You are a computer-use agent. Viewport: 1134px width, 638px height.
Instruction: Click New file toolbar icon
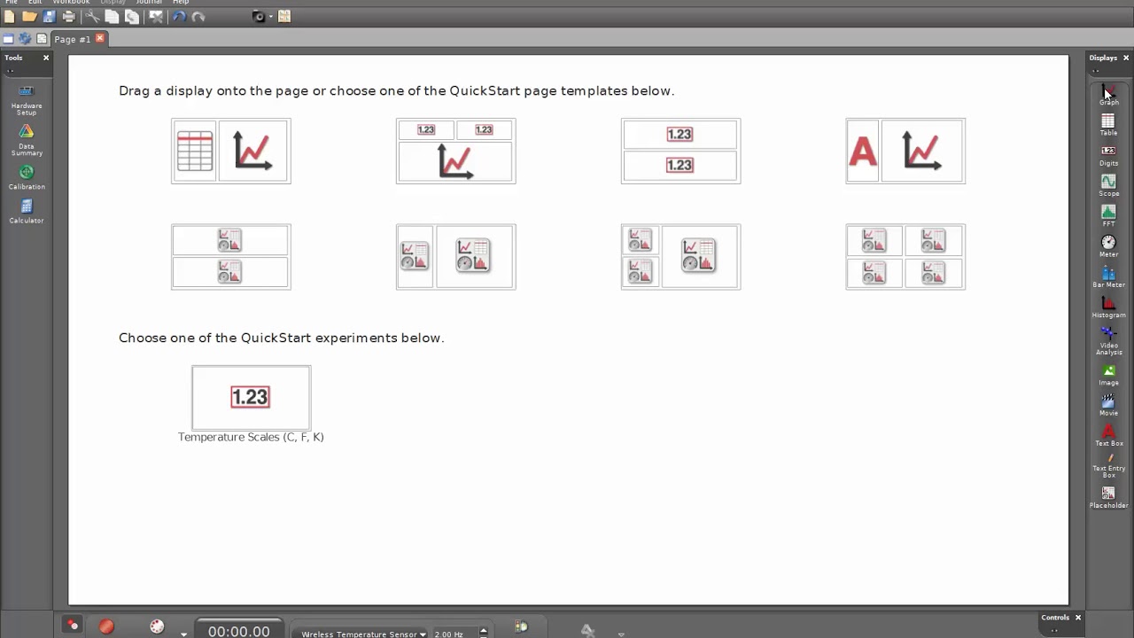pos(10,16)
